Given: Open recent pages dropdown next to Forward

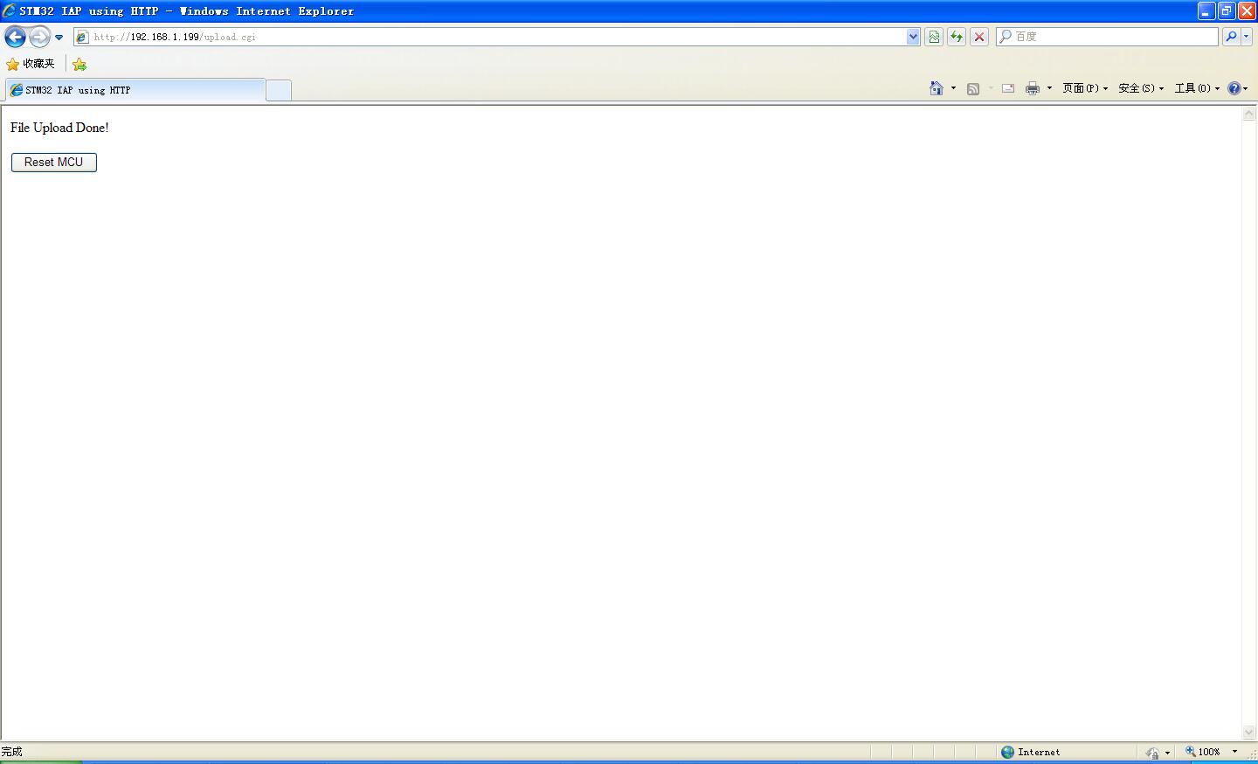Looking at the screenshot, I should (x=59, y=38).
